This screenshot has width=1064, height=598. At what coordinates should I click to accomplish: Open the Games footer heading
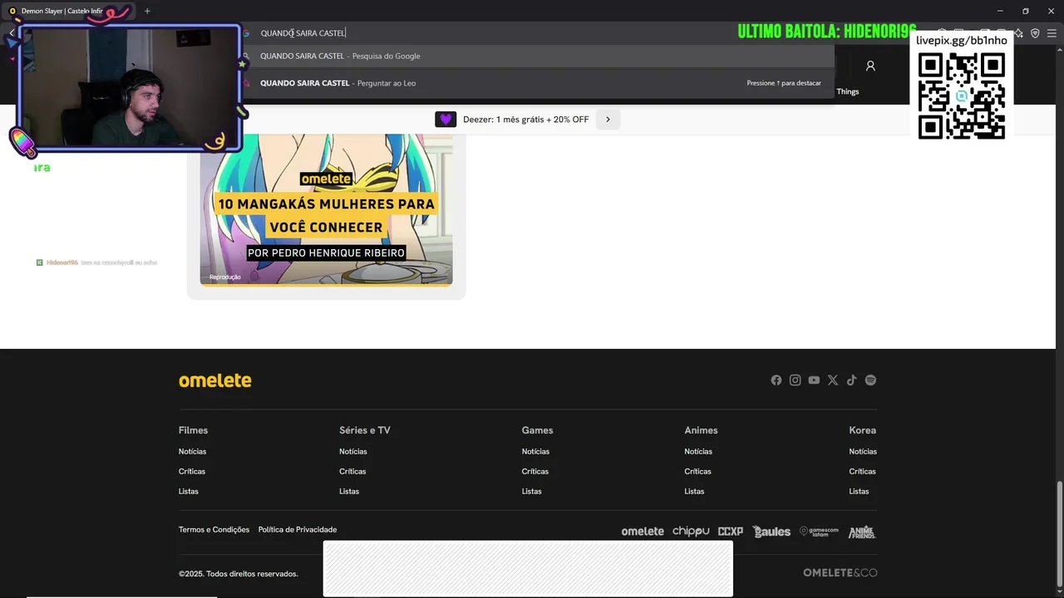coord(537,430)
